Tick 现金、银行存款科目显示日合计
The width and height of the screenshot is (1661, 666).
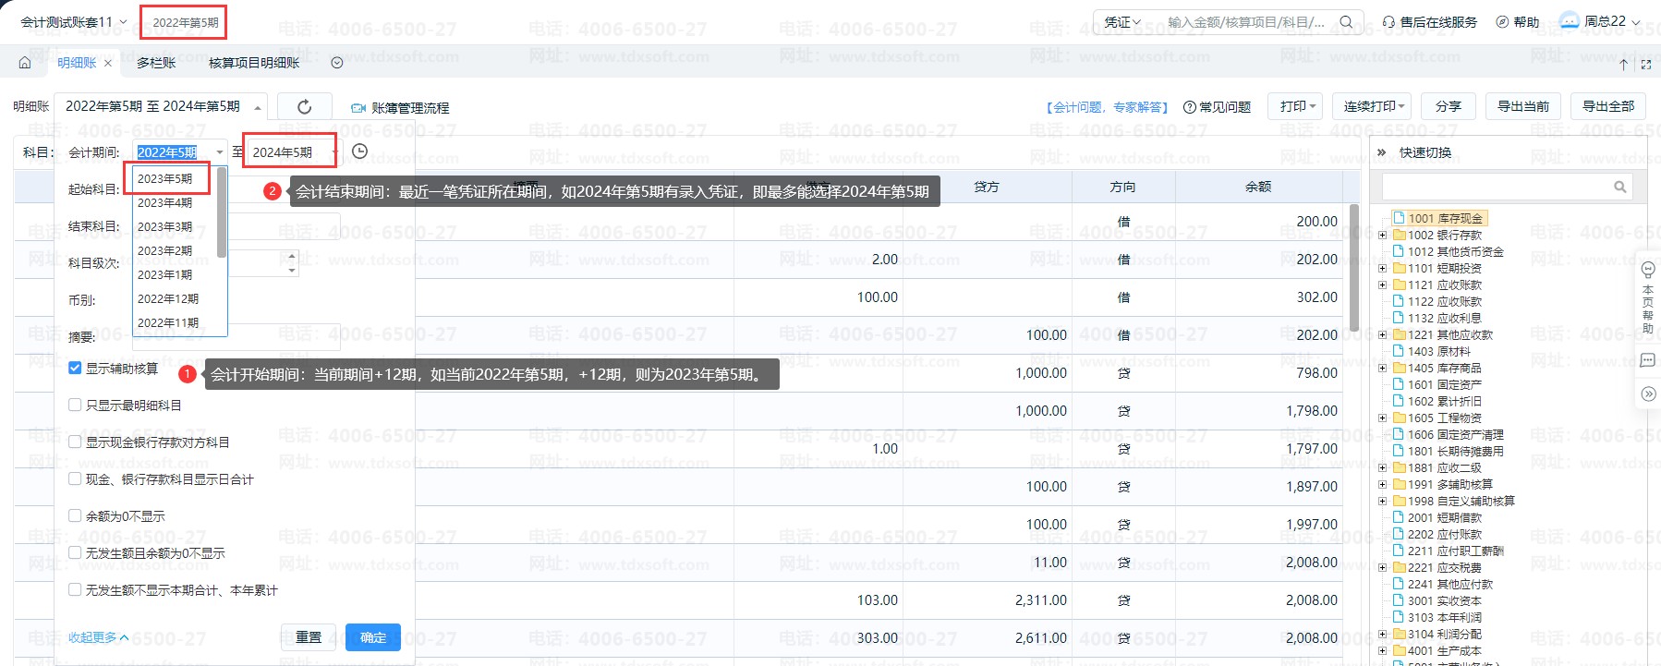coord(75,478)
